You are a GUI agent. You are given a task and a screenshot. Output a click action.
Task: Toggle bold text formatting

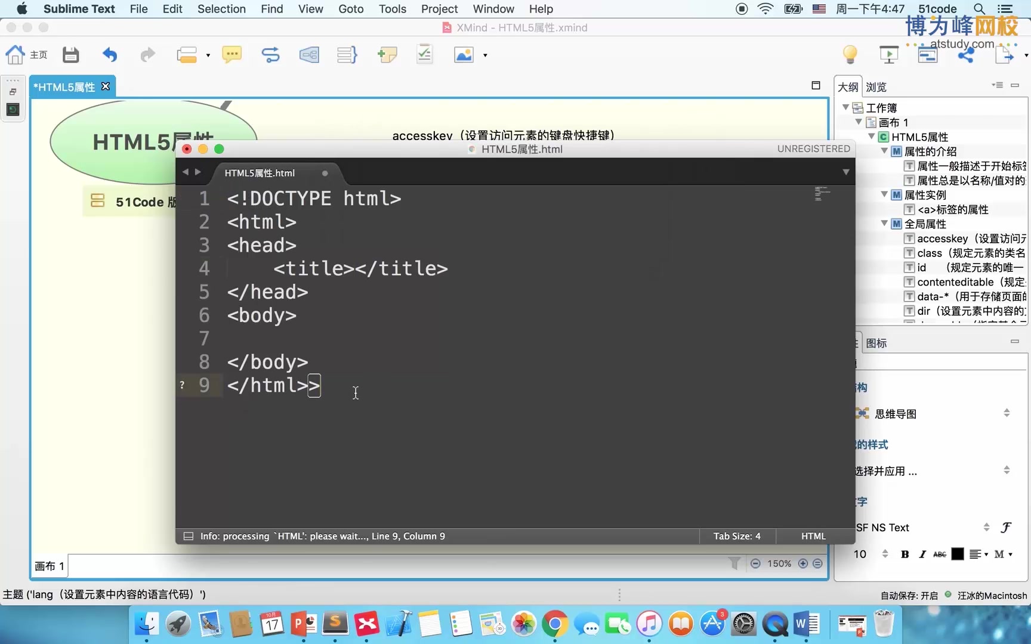pyautogui.click(x=905, y=554)
